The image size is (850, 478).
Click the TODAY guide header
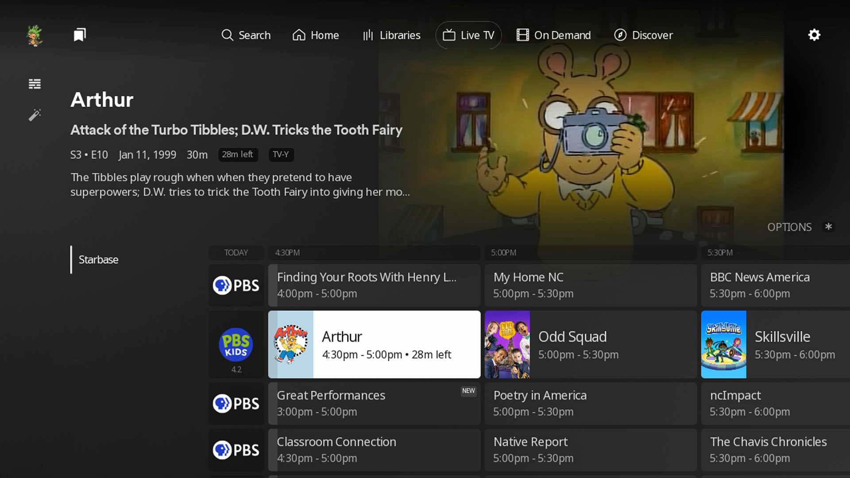(236, 253)
